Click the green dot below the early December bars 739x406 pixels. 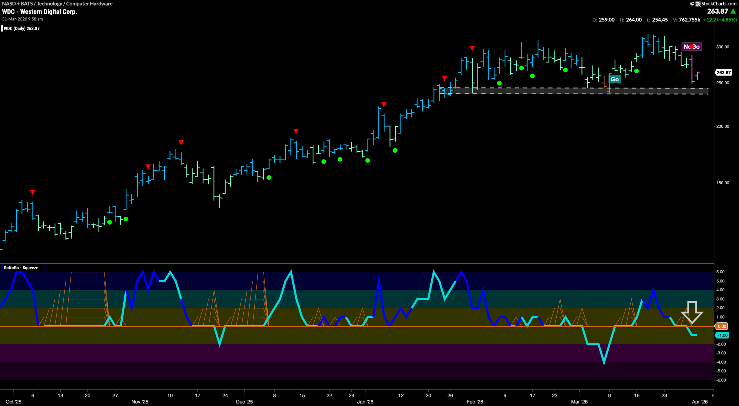pos(269,177)
